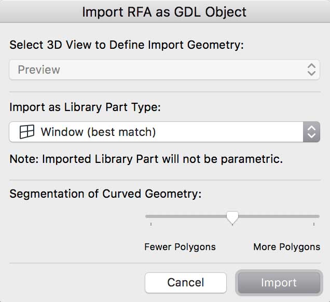Viewport: 330px width, 302px height.
Task: Open the Preview 3D view dropdown
Action: [x=156, y=70]
